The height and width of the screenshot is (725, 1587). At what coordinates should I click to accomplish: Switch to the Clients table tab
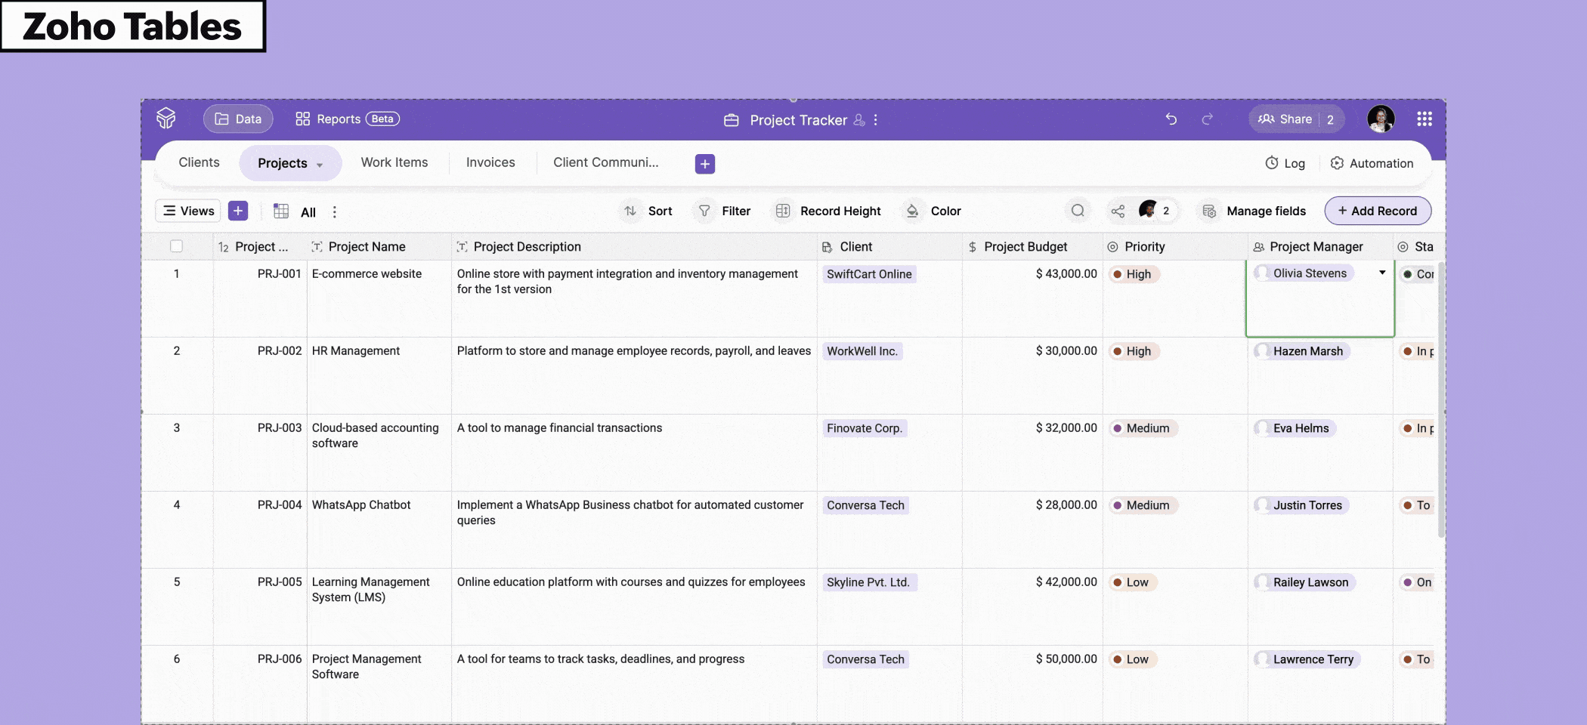coord(199,162)
